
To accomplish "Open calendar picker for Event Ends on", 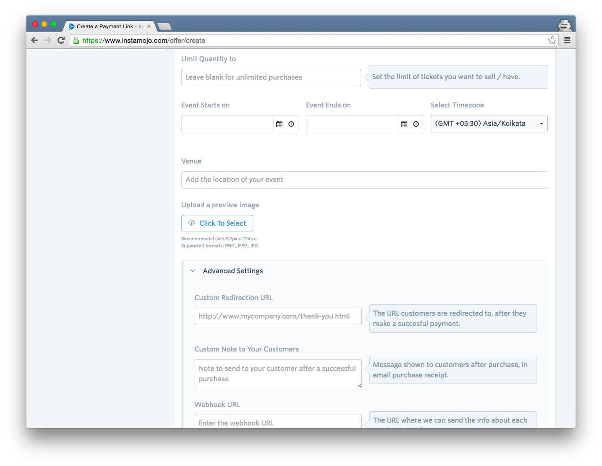I will pyautogui.click(x=404, y=124).
